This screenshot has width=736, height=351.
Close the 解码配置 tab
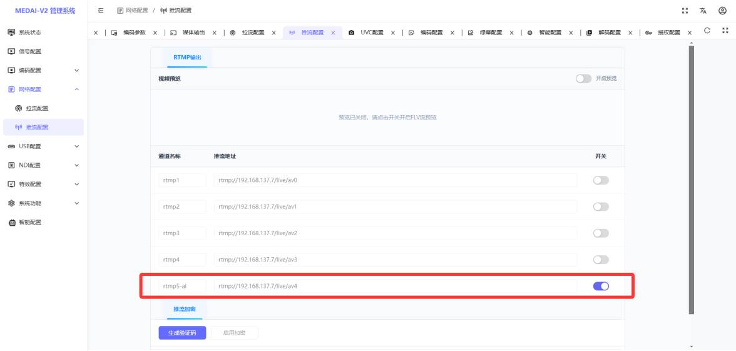click(x=630, y=33)
